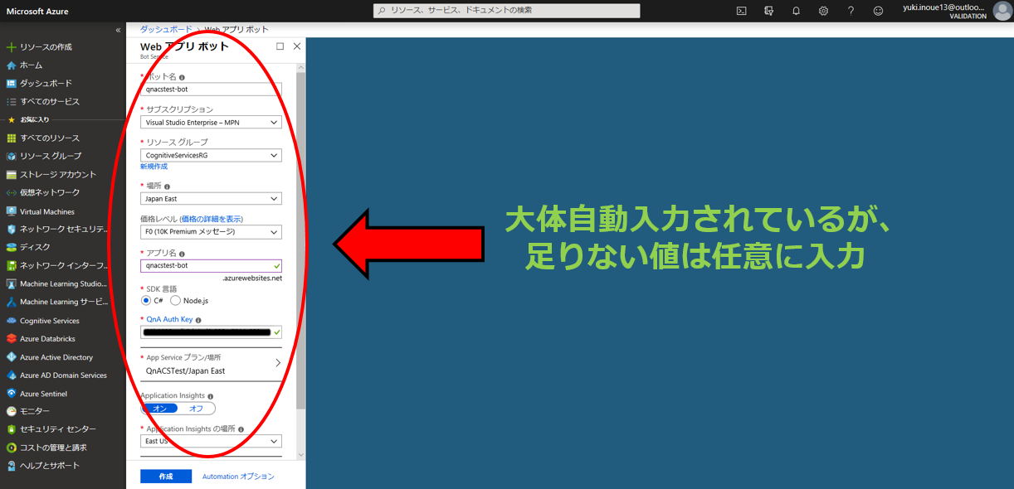Show info tooltip beside Application Insights toggle

[211, 396]
